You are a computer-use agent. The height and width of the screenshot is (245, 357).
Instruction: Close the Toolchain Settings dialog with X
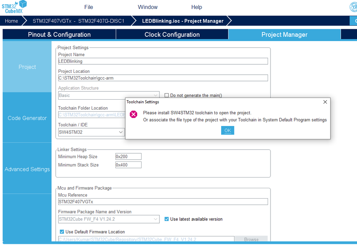pos(325,102)
